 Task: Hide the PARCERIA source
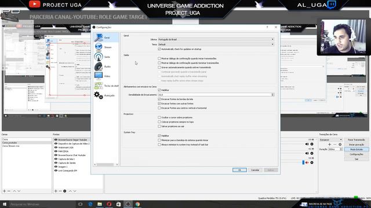56,151
